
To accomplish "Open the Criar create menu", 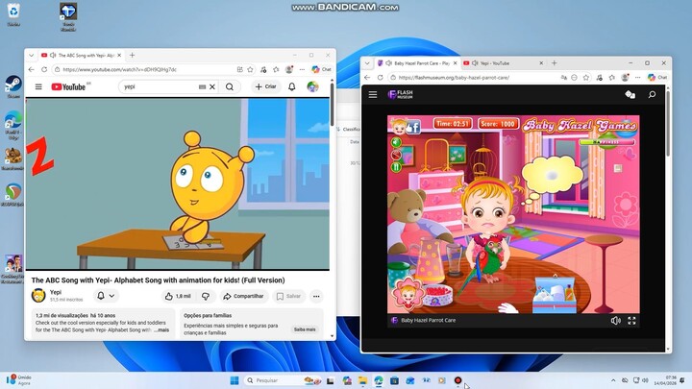I will click(x=265, y=86).
